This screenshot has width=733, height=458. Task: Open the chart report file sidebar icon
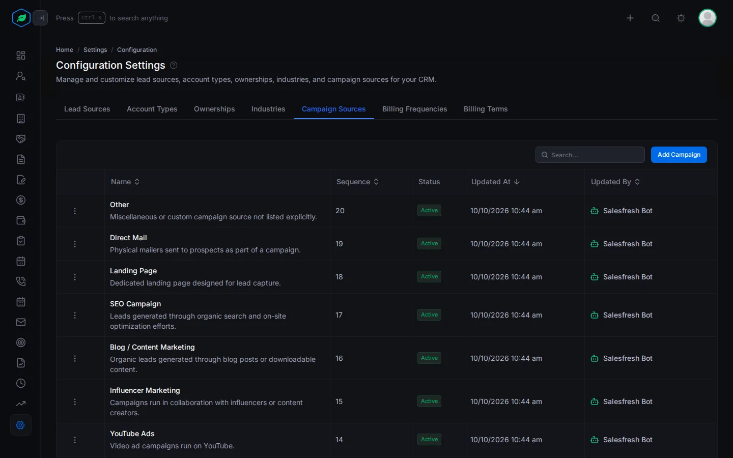coord(21,363)
